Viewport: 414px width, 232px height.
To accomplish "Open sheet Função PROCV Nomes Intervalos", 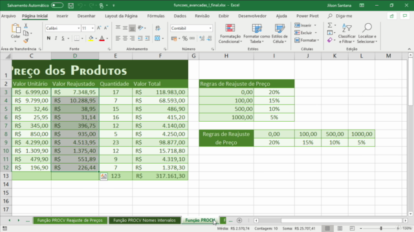I will 144,220.
